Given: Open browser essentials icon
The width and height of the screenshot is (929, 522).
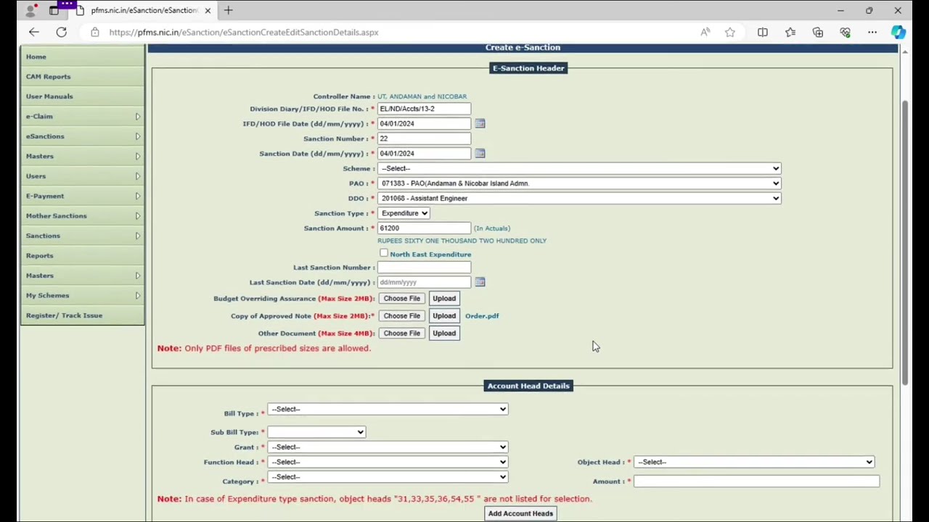Looking at the screenshot, I should 845,32.
